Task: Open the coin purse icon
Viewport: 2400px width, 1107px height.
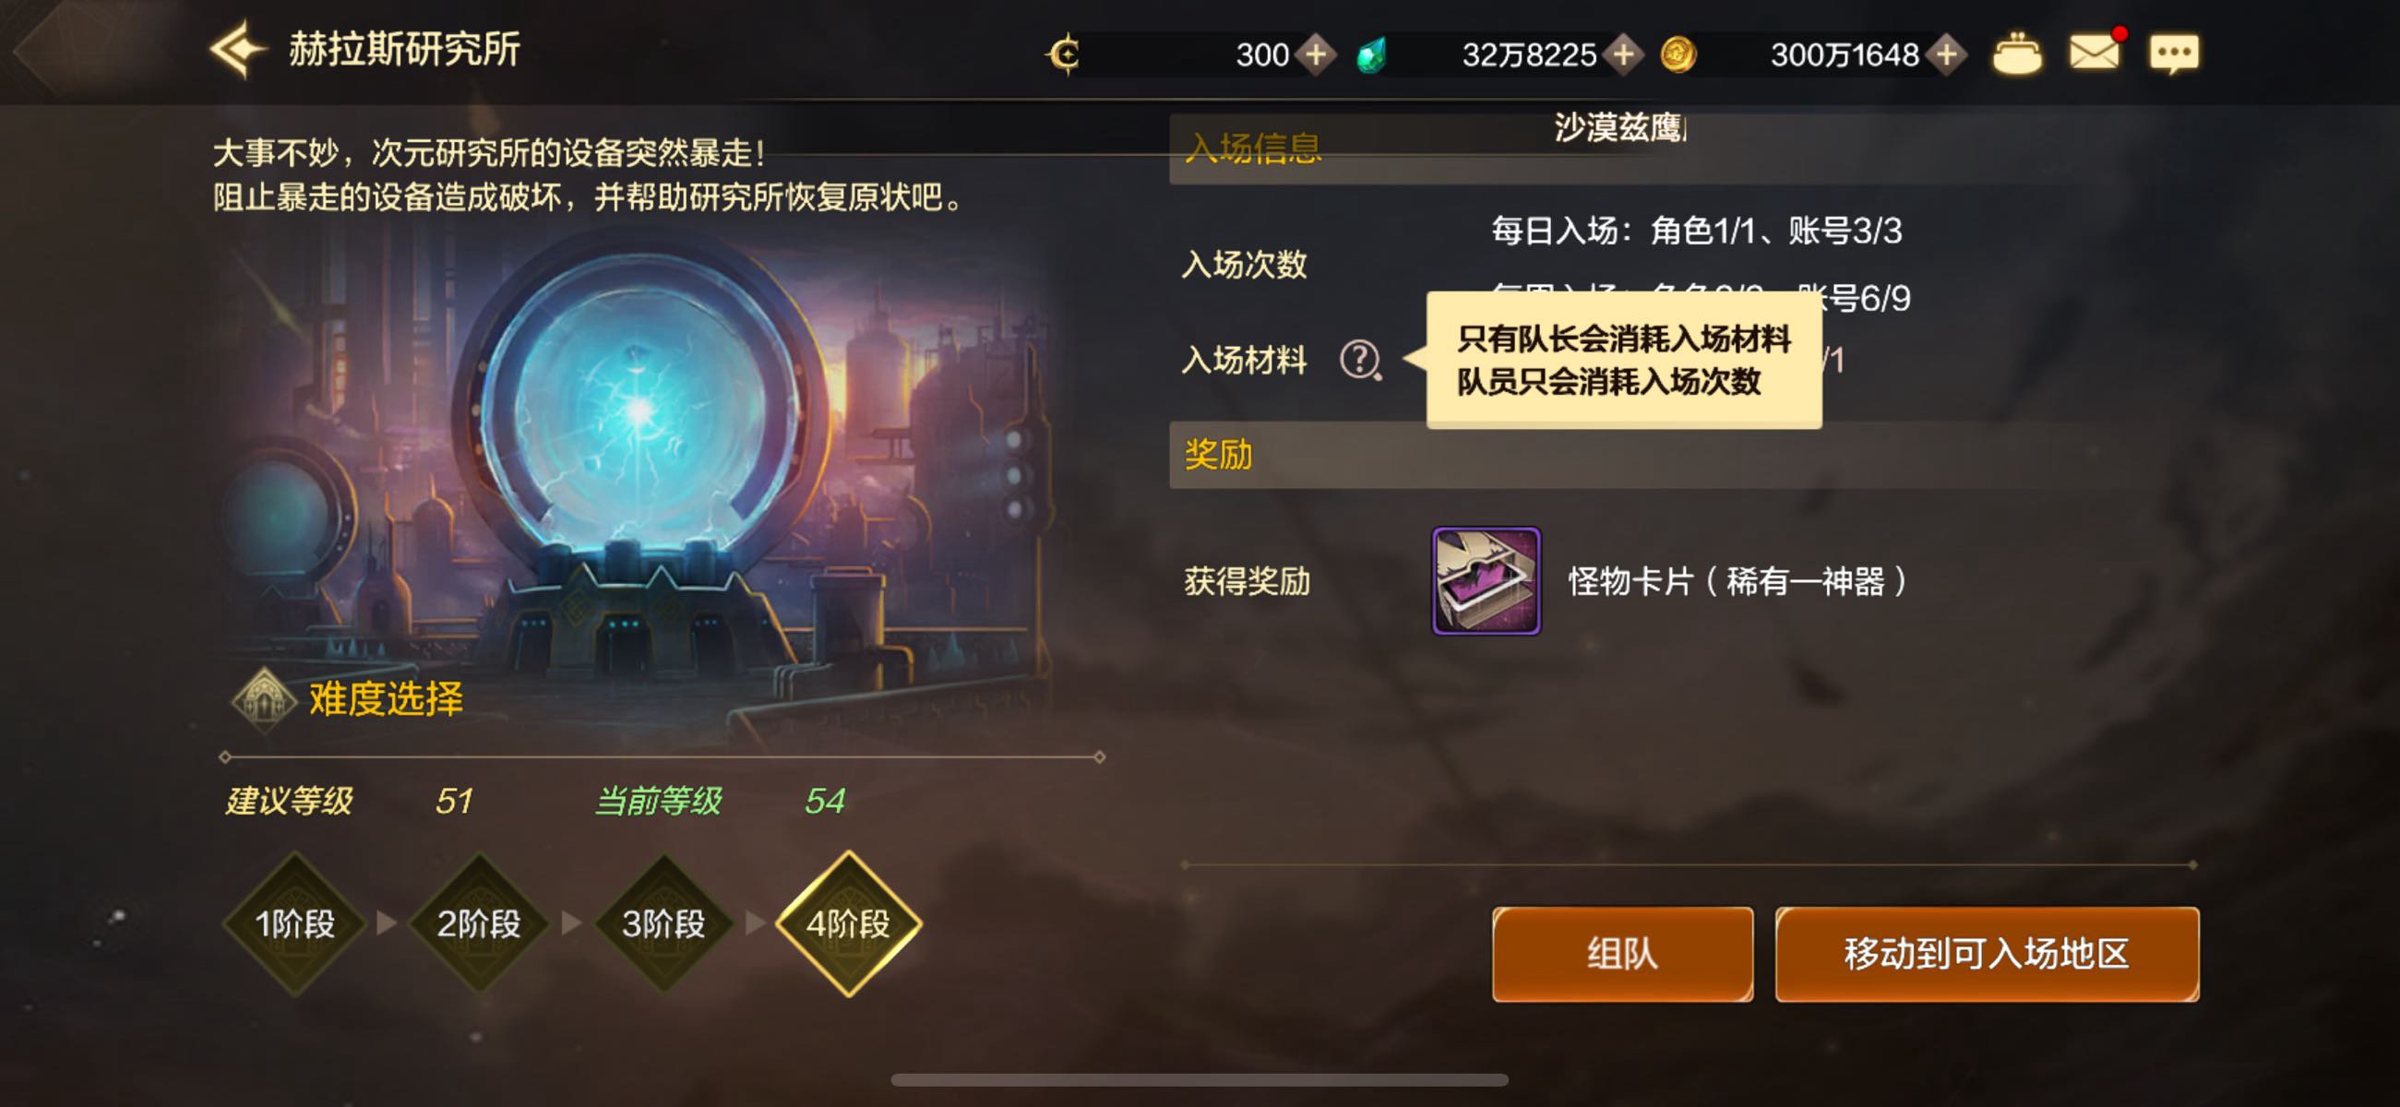Action: 2017,54
